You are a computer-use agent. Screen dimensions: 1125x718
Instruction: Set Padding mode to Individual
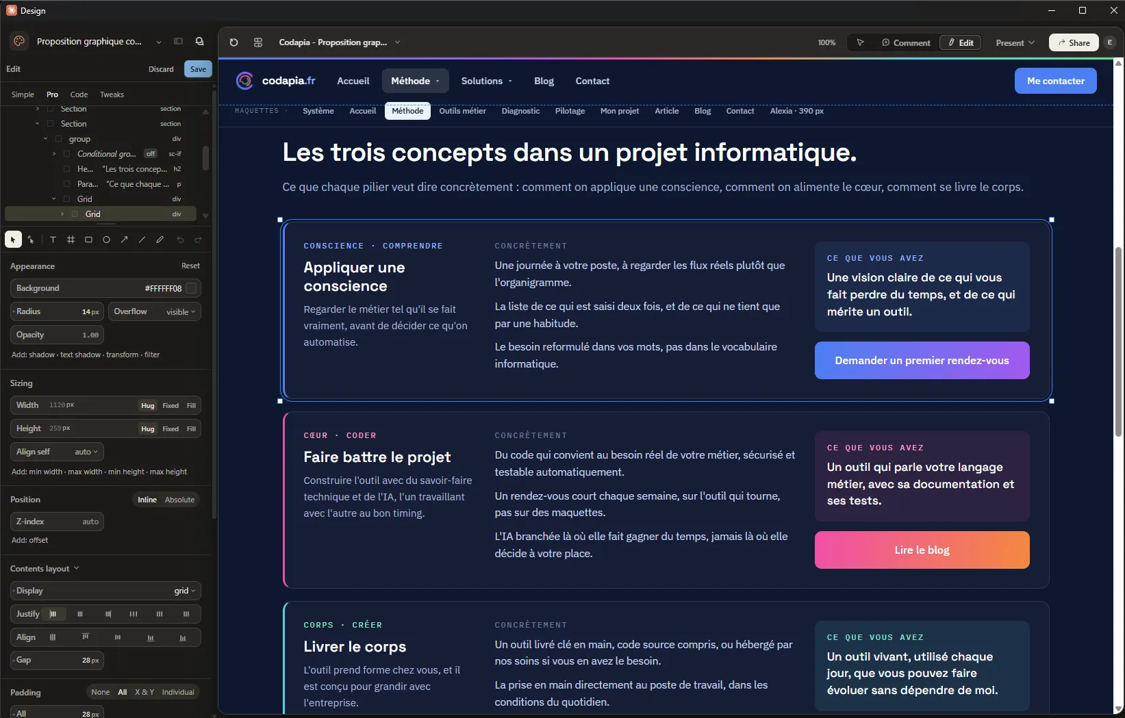pyautogui.click(x=178, y=692)
